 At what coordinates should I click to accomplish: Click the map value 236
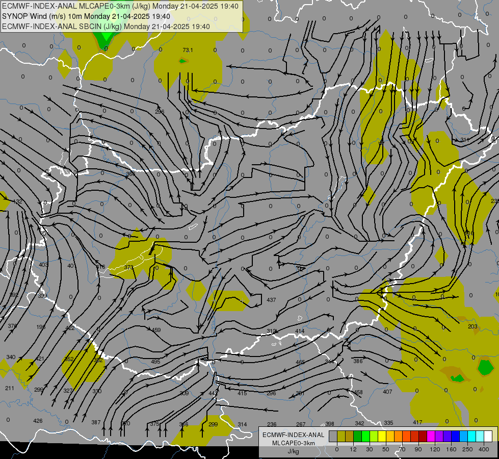pos(272,424)
